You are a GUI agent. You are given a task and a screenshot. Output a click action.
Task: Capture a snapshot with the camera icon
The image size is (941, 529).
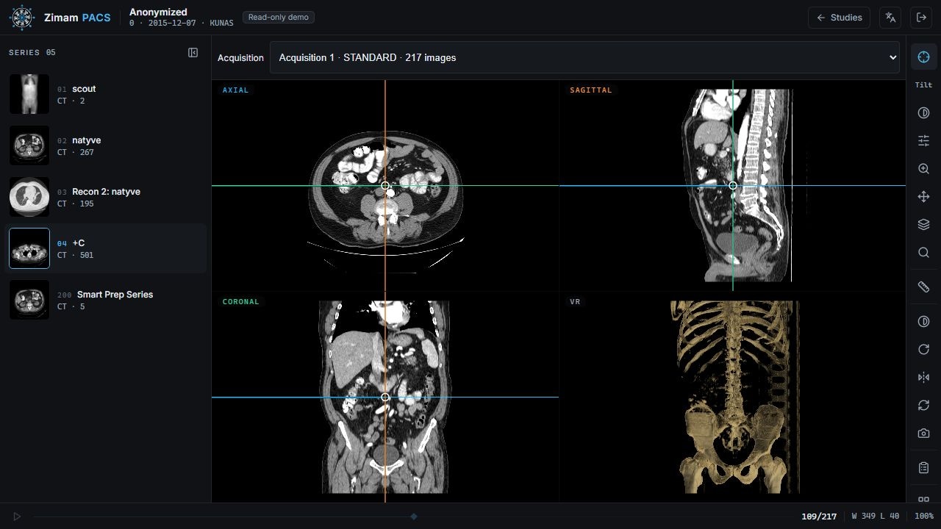click(923, 433)
